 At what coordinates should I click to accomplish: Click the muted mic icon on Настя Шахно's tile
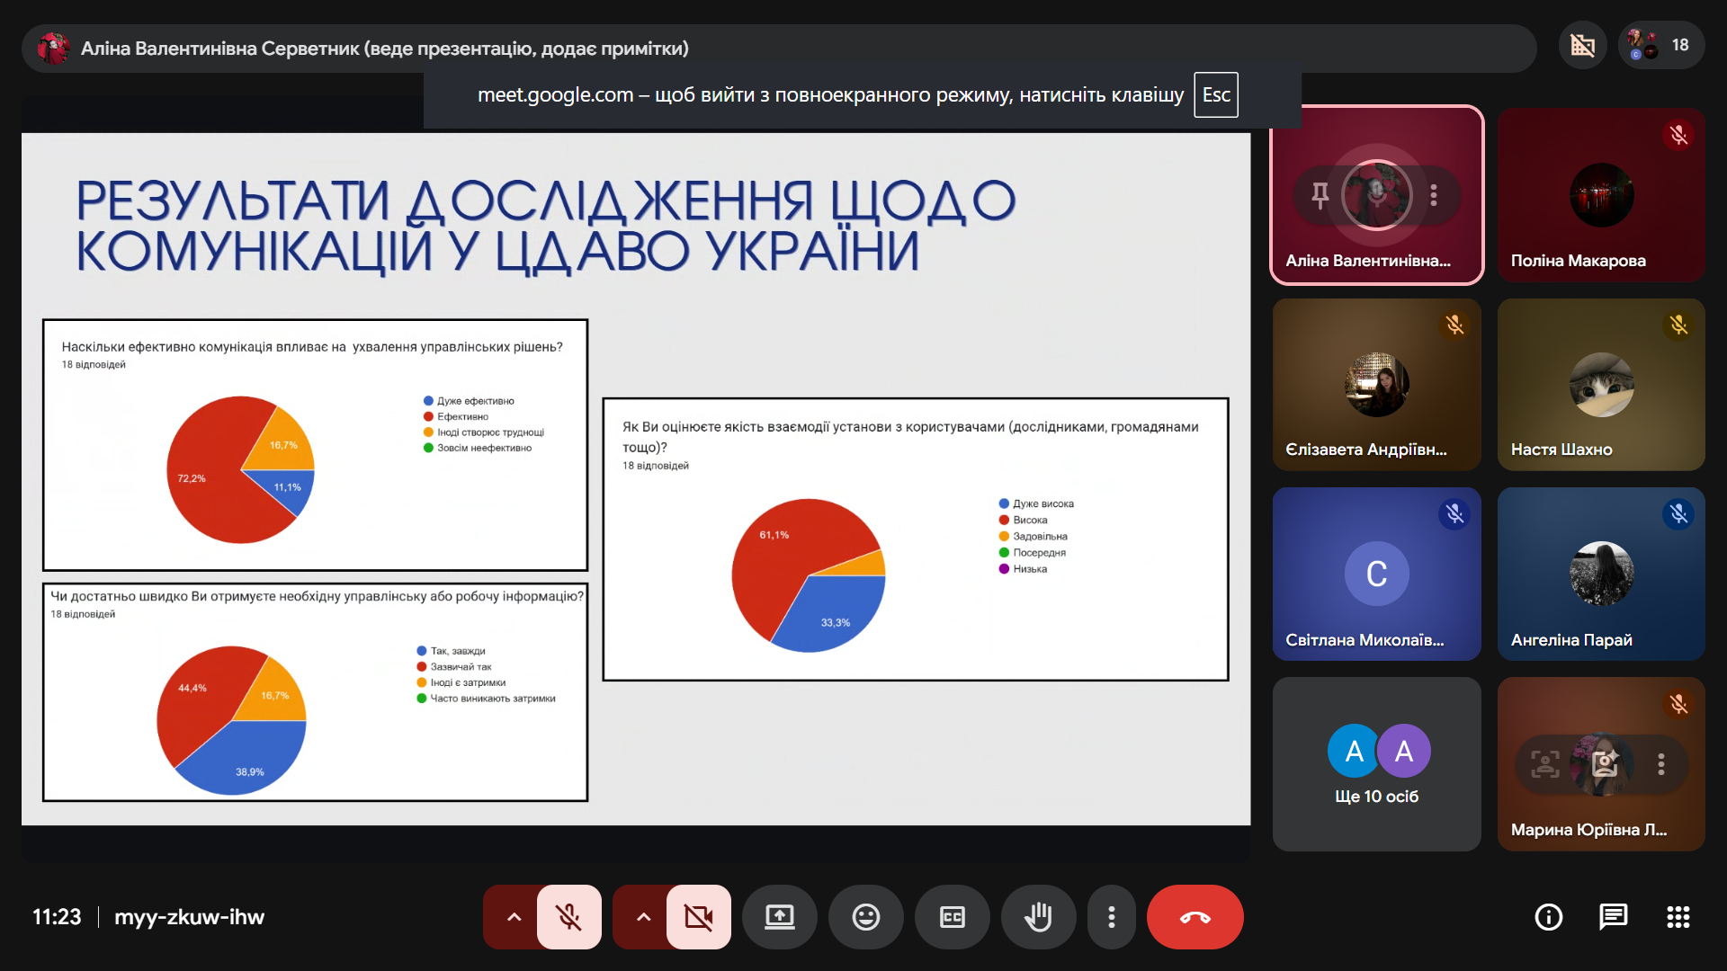(1678, 325)
